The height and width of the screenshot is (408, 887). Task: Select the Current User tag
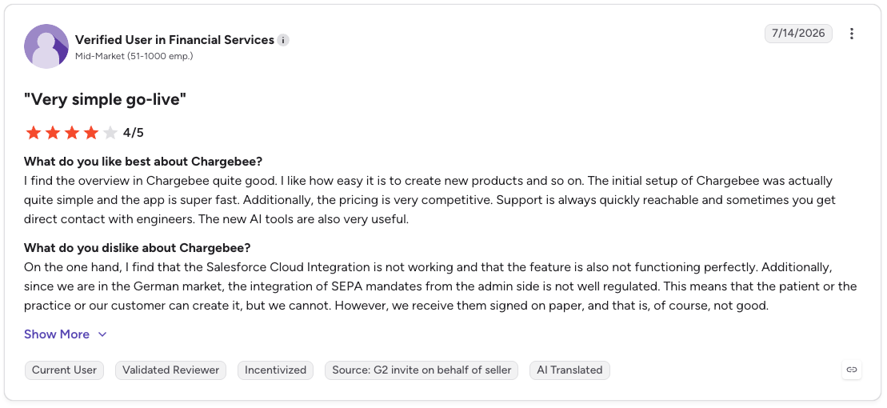tap(65, 370)
